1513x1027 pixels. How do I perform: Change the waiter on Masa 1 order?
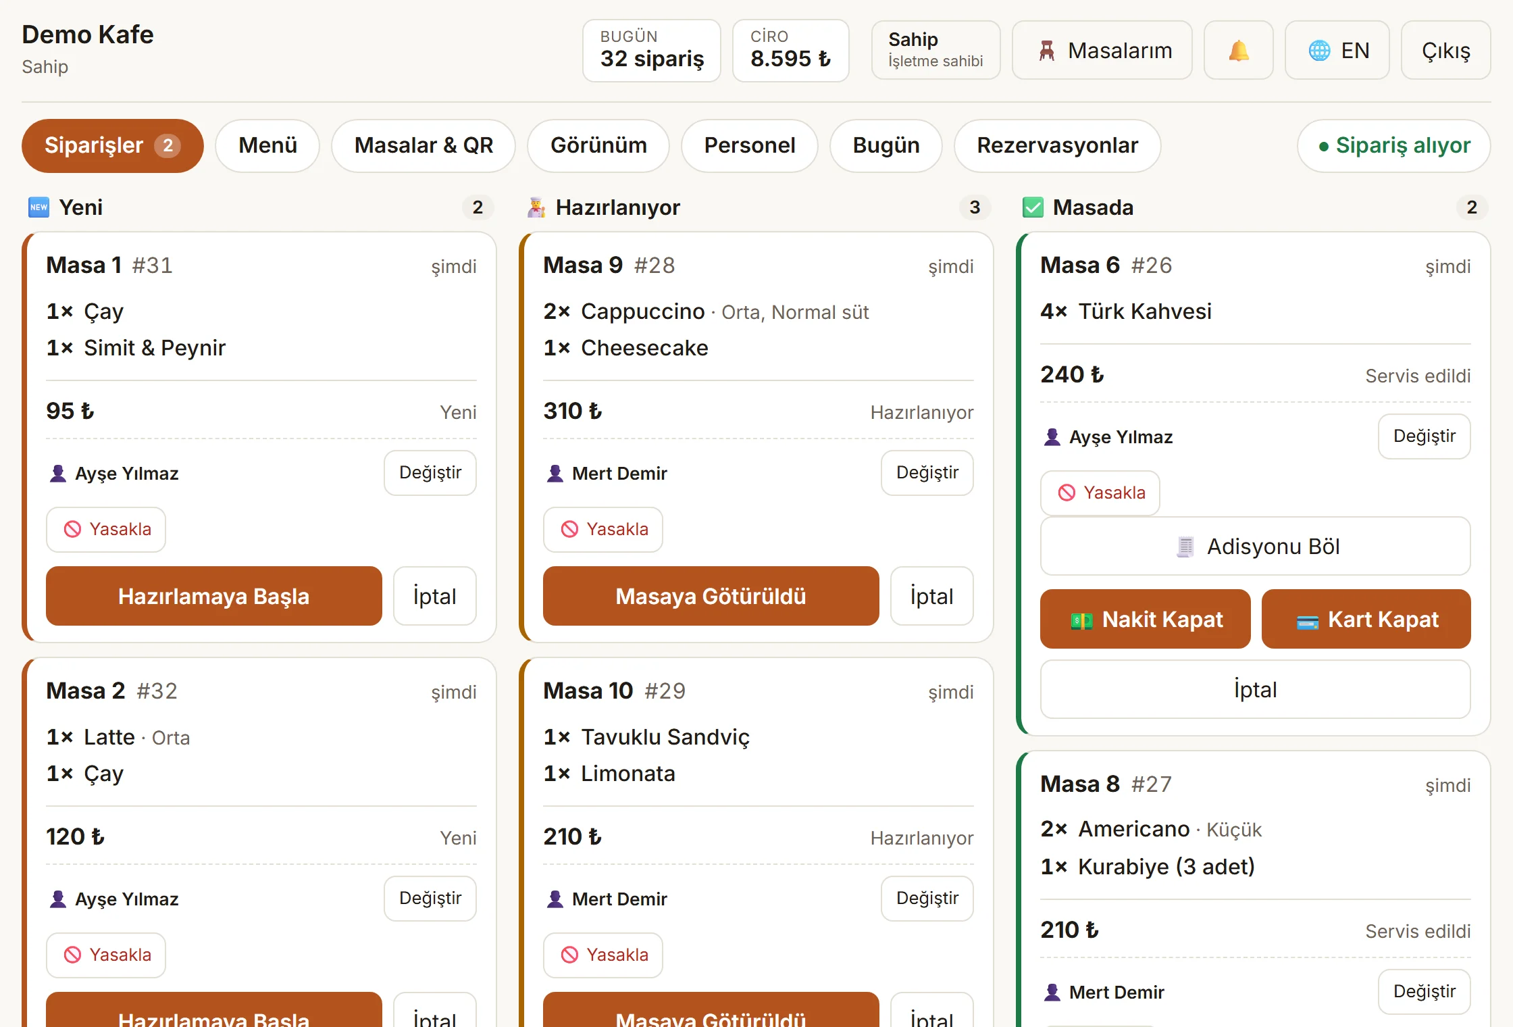click(430, 473)
